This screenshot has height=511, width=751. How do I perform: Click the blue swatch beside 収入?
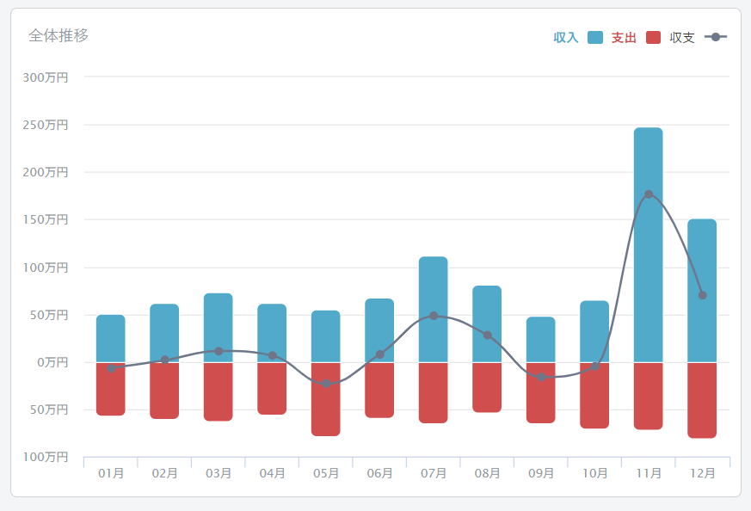click(595, 38)
